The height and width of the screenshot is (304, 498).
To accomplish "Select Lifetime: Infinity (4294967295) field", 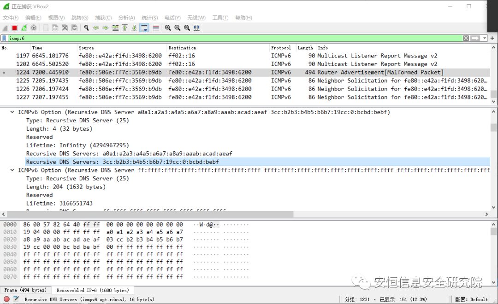I will coord(77,145).
